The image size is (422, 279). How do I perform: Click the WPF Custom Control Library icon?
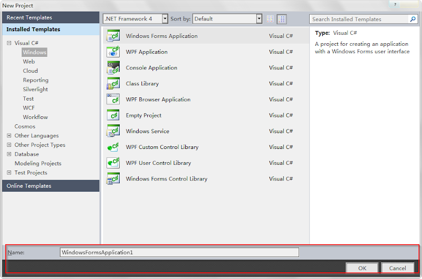point(113,147)
